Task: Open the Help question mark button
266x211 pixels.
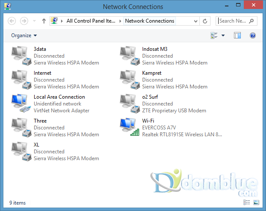Action: (x=253, y=35)
